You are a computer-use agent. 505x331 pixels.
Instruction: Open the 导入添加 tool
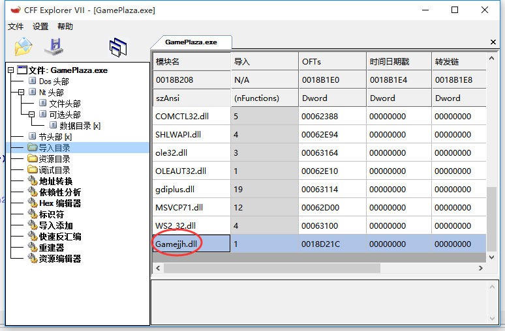click(x=55, y=226)
